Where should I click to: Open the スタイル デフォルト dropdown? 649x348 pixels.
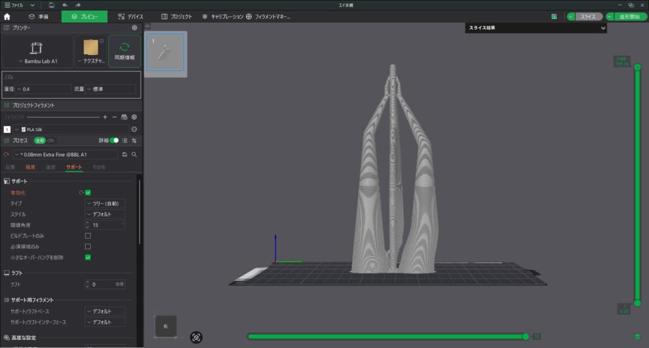105,214
